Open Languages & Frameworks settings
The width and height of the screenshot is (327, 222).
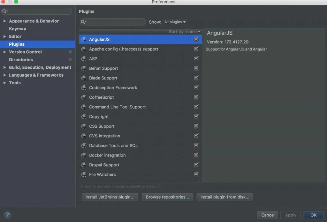click(x=36, y=75)
